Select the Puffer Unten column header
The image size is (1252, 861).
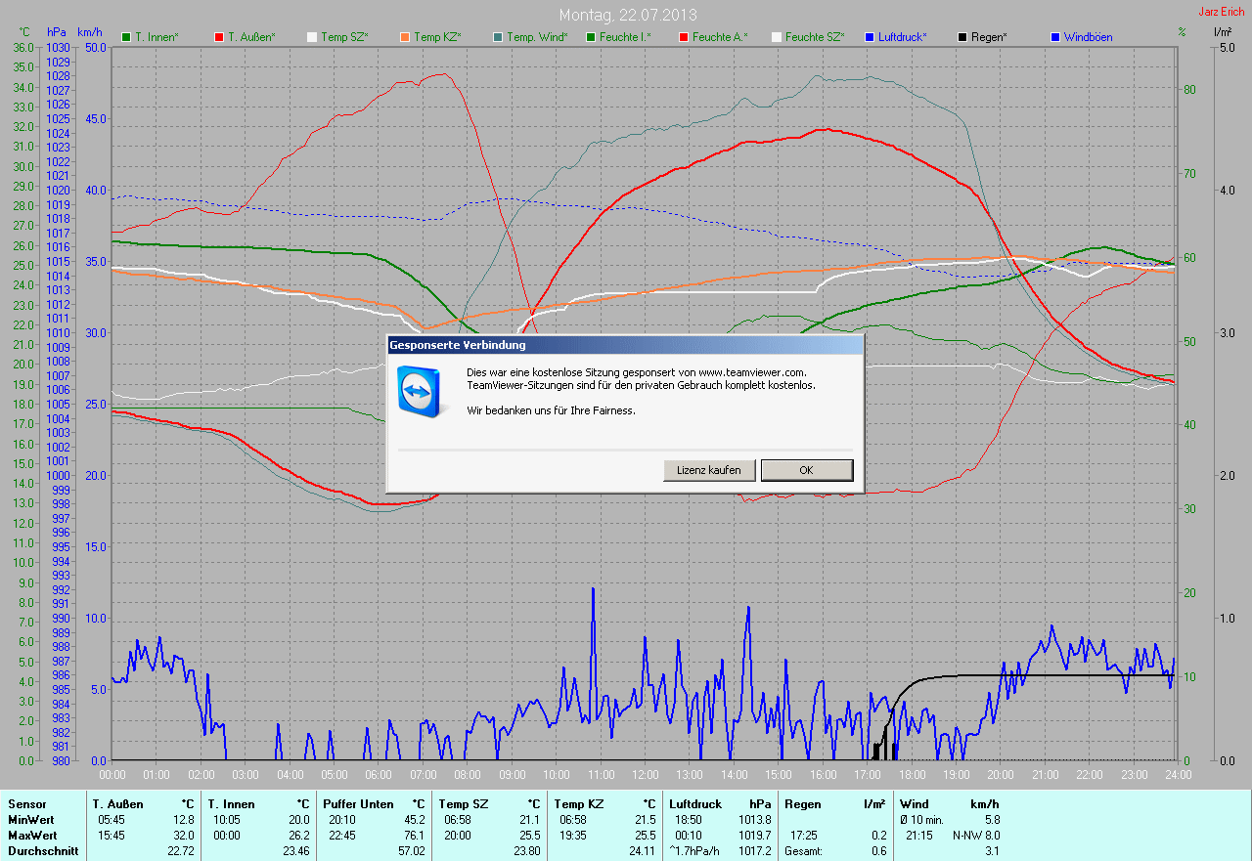(358, 804)
